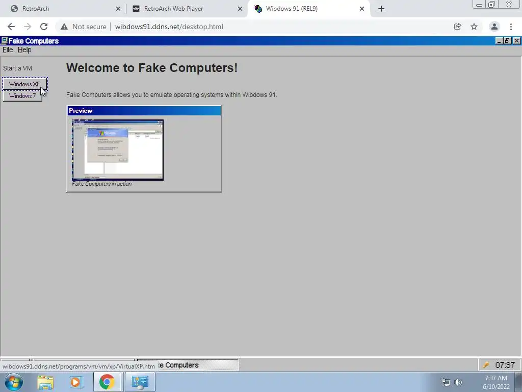Click the Fake Computers title bar icon
This screenshot has width=522, height=392.
(x=4, y=41)
